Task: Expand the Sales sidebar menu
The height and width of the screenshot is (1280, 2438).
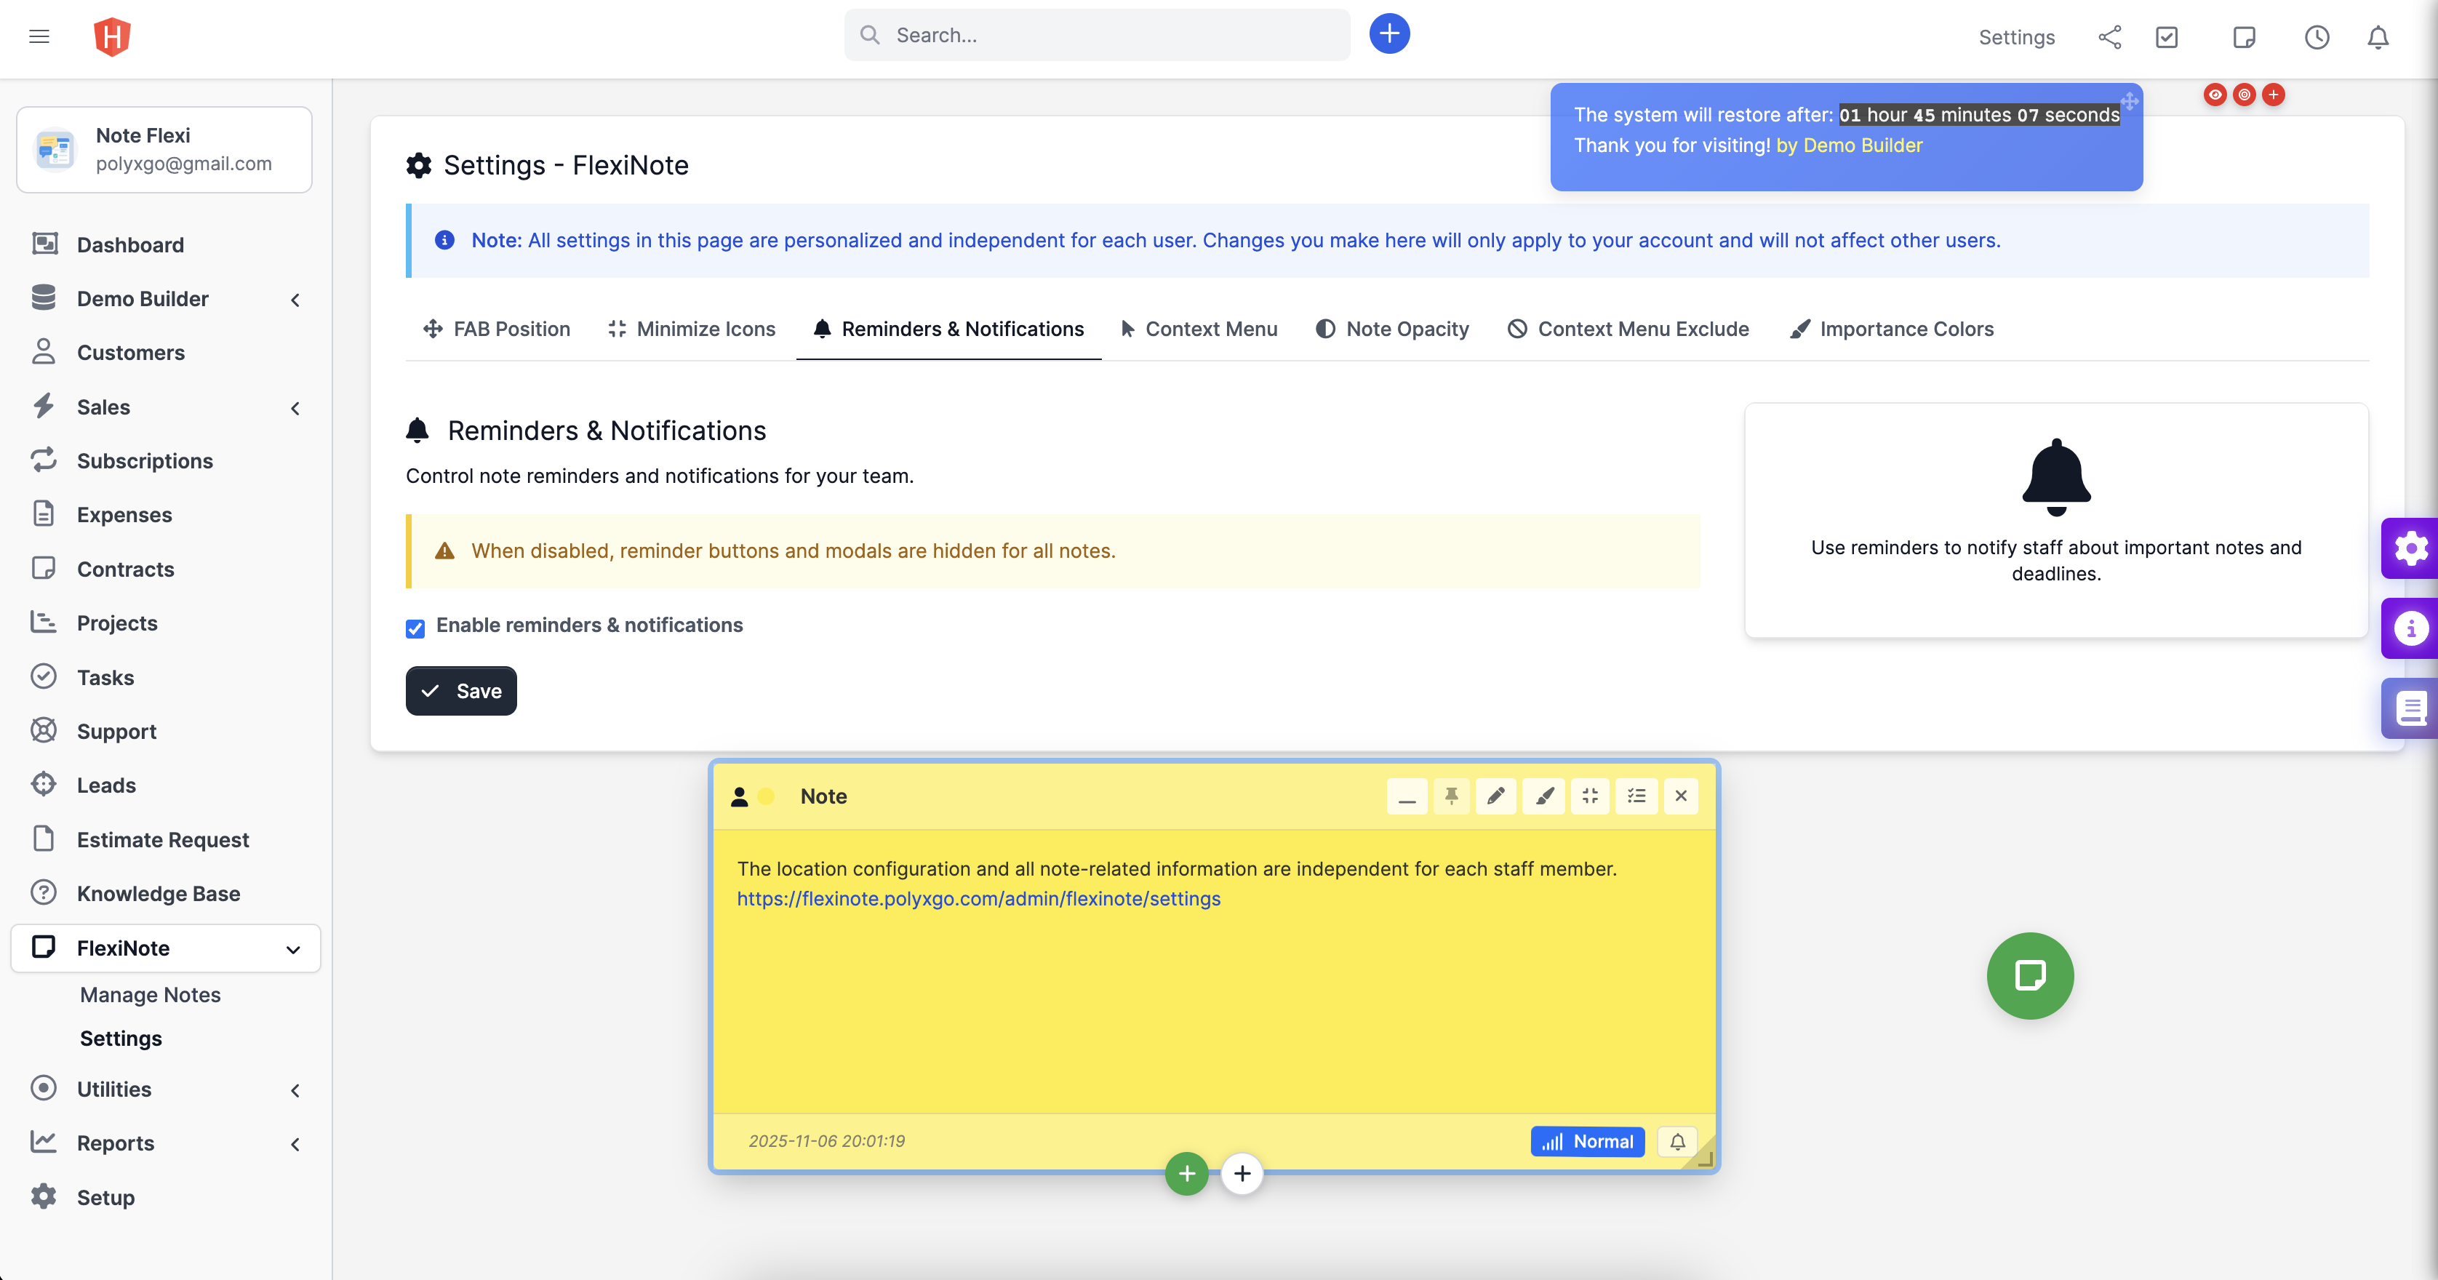Action: coord(166,408)
